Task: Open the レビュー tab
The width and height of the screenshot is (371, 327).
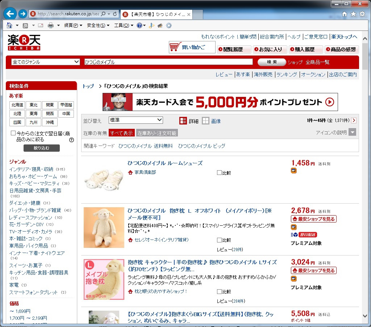Action: point(224,74)
